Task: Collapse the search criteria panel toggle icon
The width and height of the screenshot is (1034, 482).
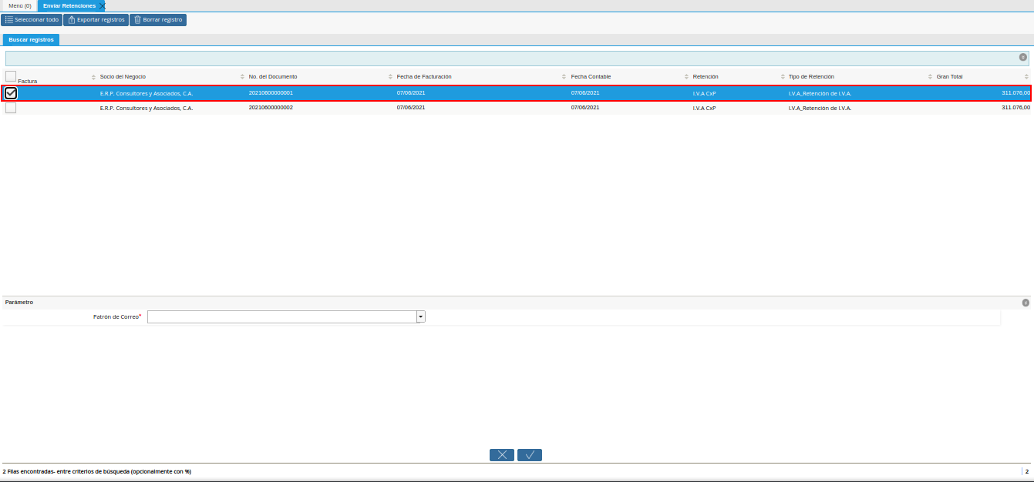Action: (1023, 57)
